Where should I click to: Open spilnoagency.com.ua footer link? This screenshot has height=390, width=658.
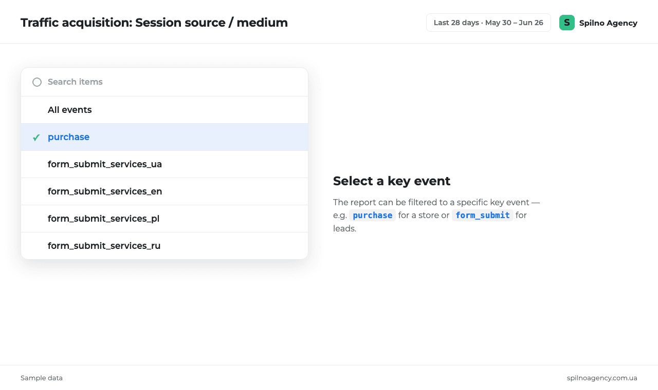602,378
